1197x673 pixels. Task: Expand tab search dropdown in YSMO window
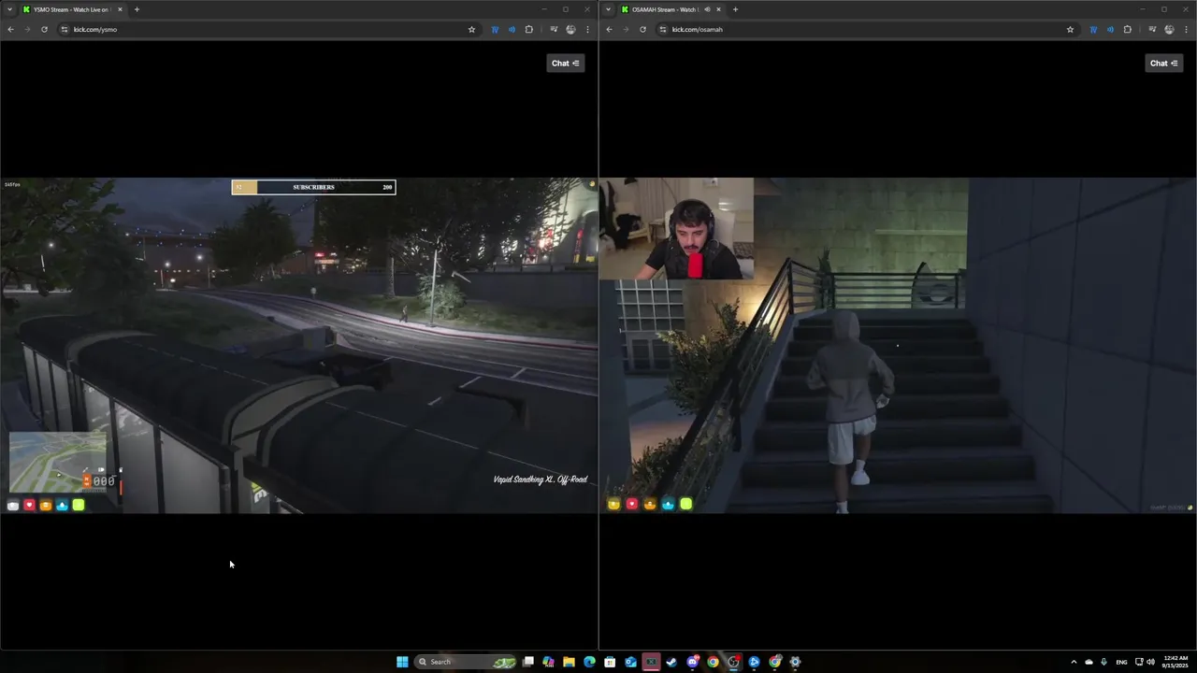pos(10,9)
